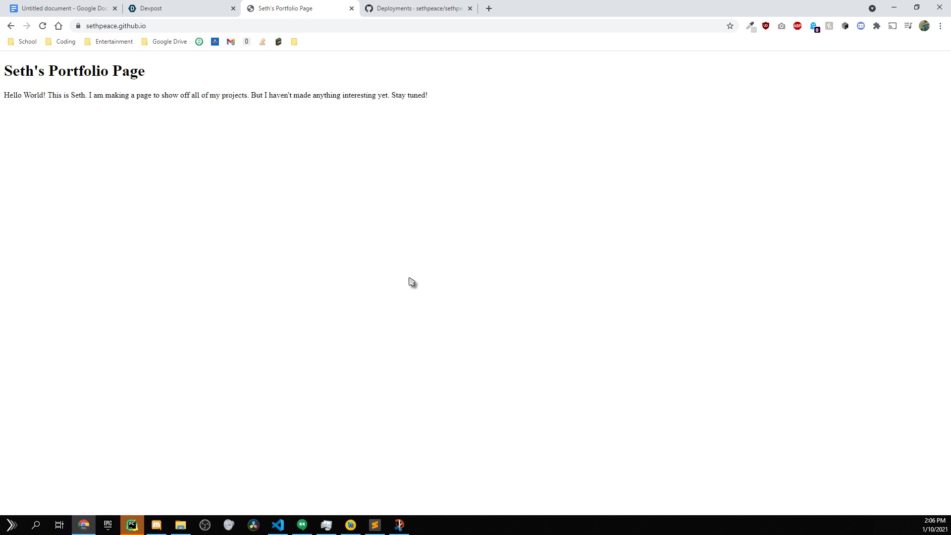Switch to the Untitled document Google Docs tab
951x535 pixels.
click(x=59, y=8)
